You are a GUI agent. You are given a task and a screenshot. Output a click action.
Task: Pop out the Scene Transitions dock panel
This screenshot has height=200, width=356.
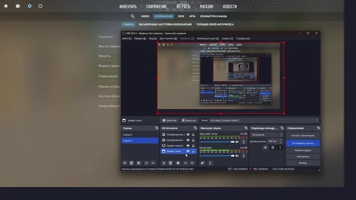point(282,128)
